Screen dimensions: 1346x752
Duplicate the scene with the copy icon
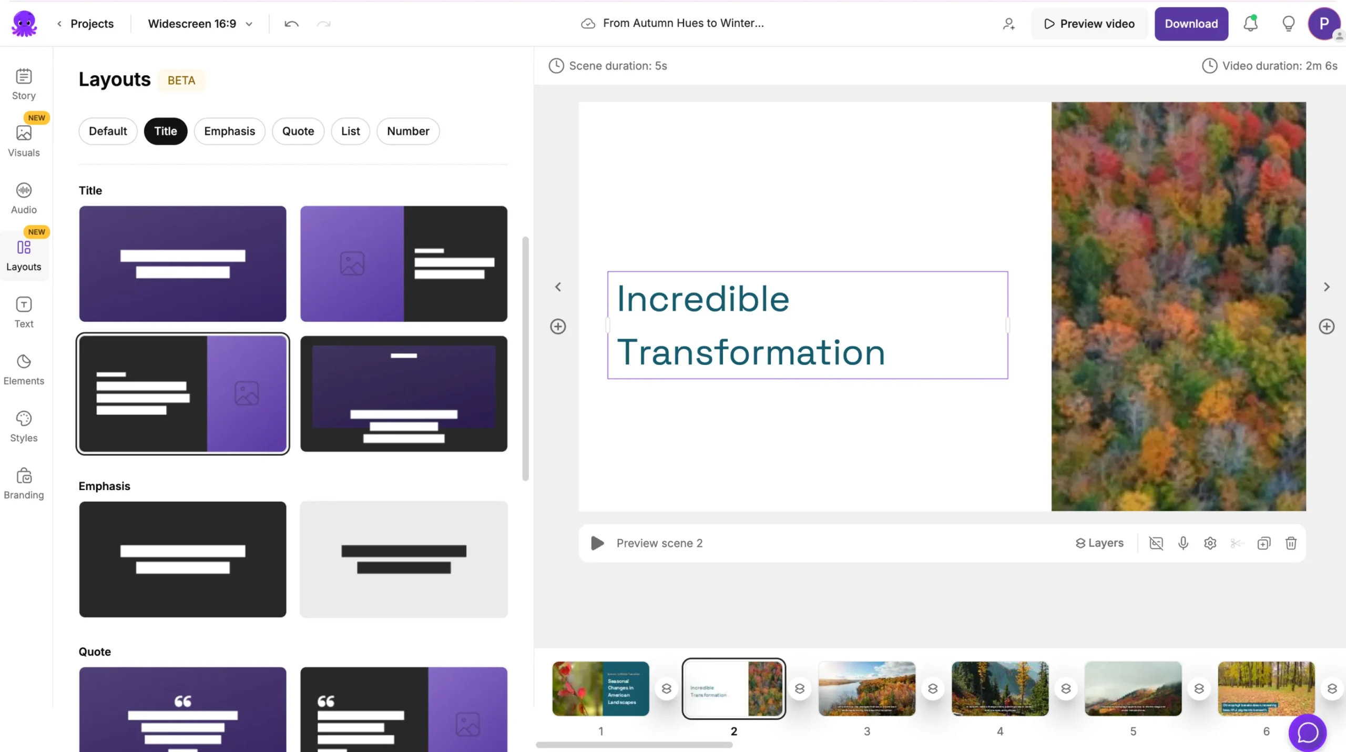click(1264, 543)
